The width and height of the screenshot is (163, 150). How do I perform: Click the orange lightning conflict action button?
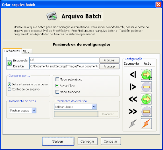point(146,124)
